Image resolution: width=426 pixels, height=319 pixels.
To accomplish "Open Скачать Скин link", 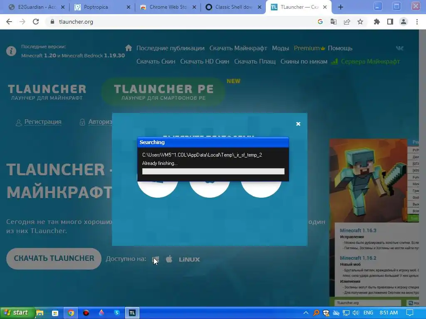I will coord(156,61).
